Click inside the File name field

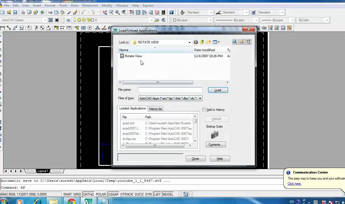[x=170, y=90]
